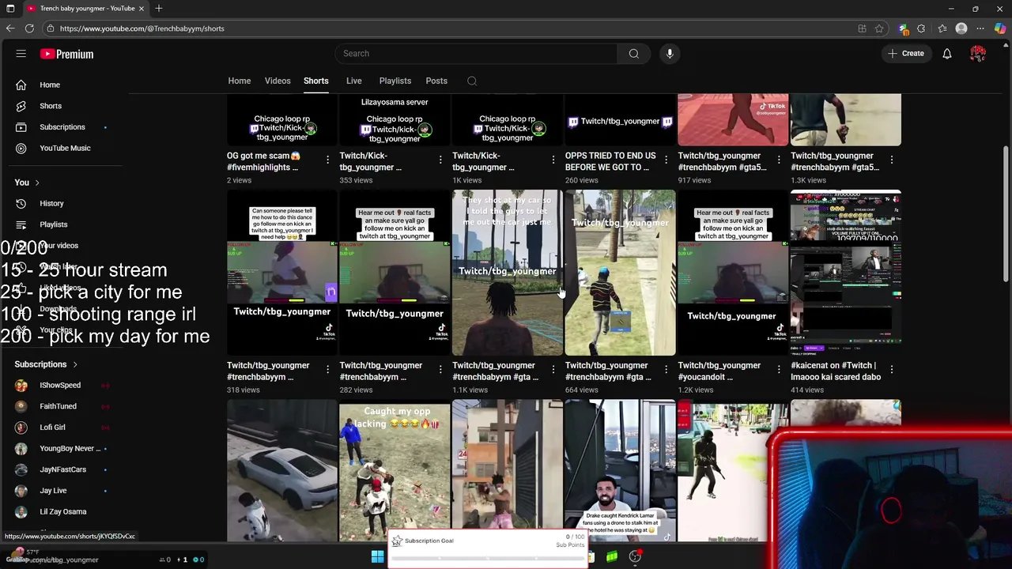This screenshot has height=569, width=1012.
Task: Open options for 'OG got me scam' short
Action: pos(327,160)
